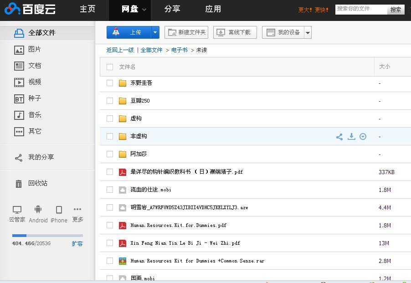
Task: Check the box for 豆瓣250 folder
Action: (110, 101)
